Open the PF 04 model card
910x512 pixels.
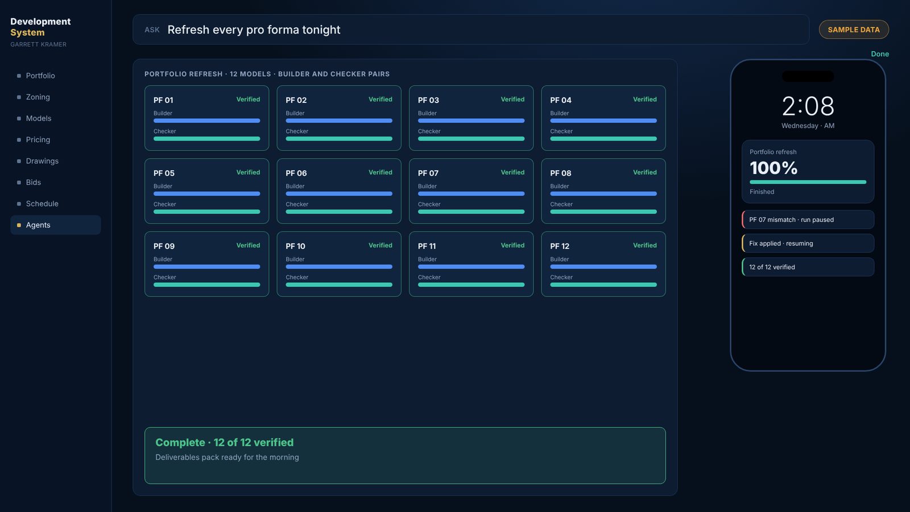[603, 118]
